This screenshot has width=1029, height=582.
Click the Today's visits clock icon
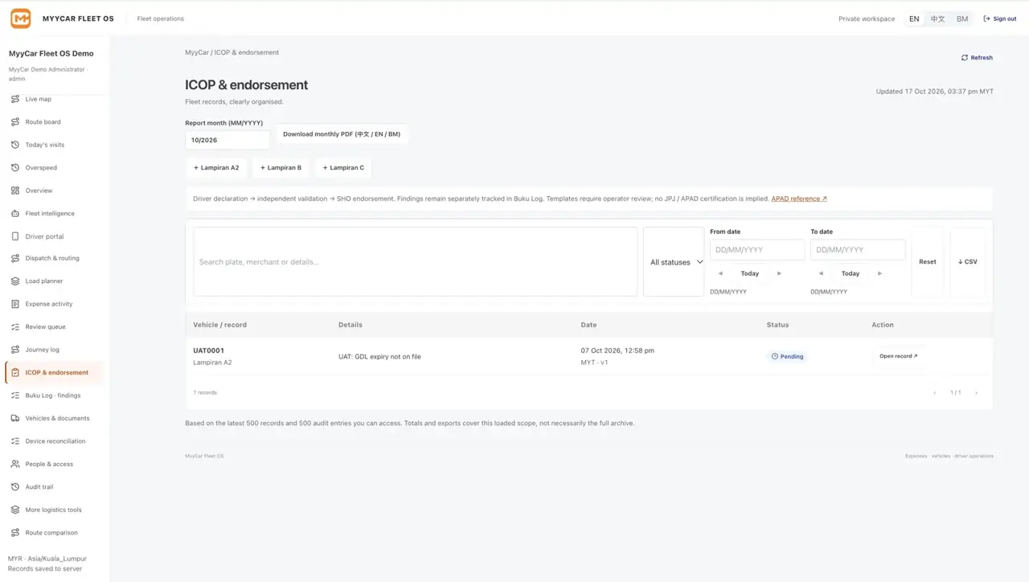coord(15,145)
